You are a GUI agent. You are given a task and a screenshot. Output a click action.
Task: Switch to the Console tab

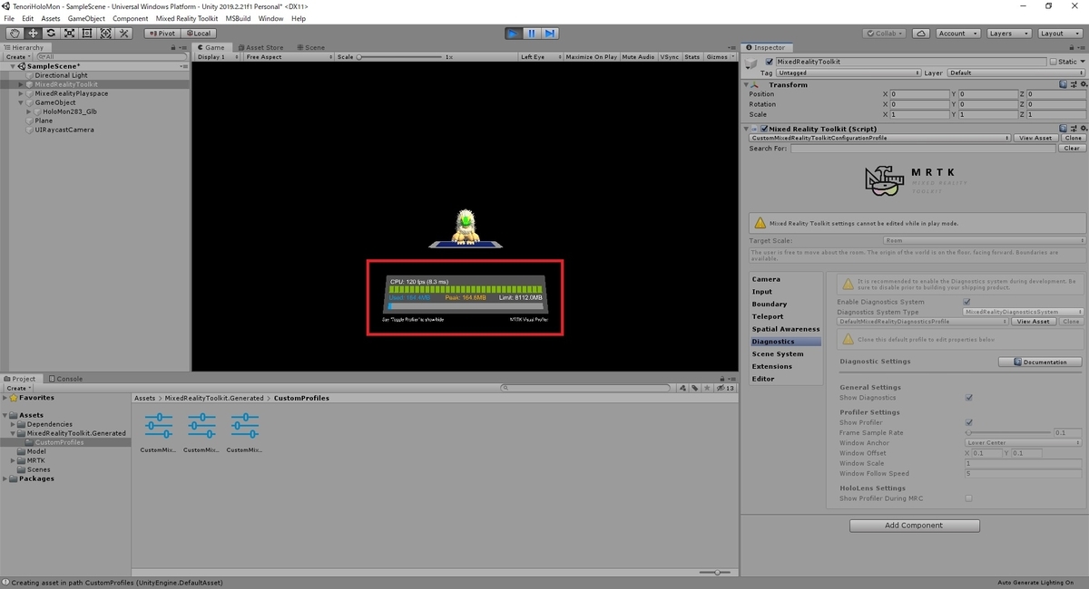tap(65, 379)
